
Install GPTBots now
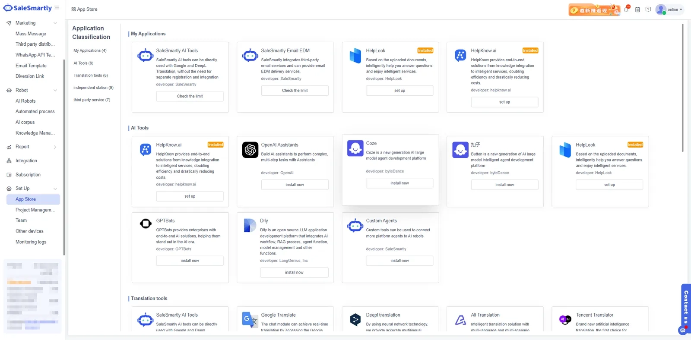[190, 261]
